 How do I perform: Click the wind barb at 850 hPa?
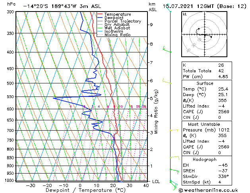click(174, 158)
